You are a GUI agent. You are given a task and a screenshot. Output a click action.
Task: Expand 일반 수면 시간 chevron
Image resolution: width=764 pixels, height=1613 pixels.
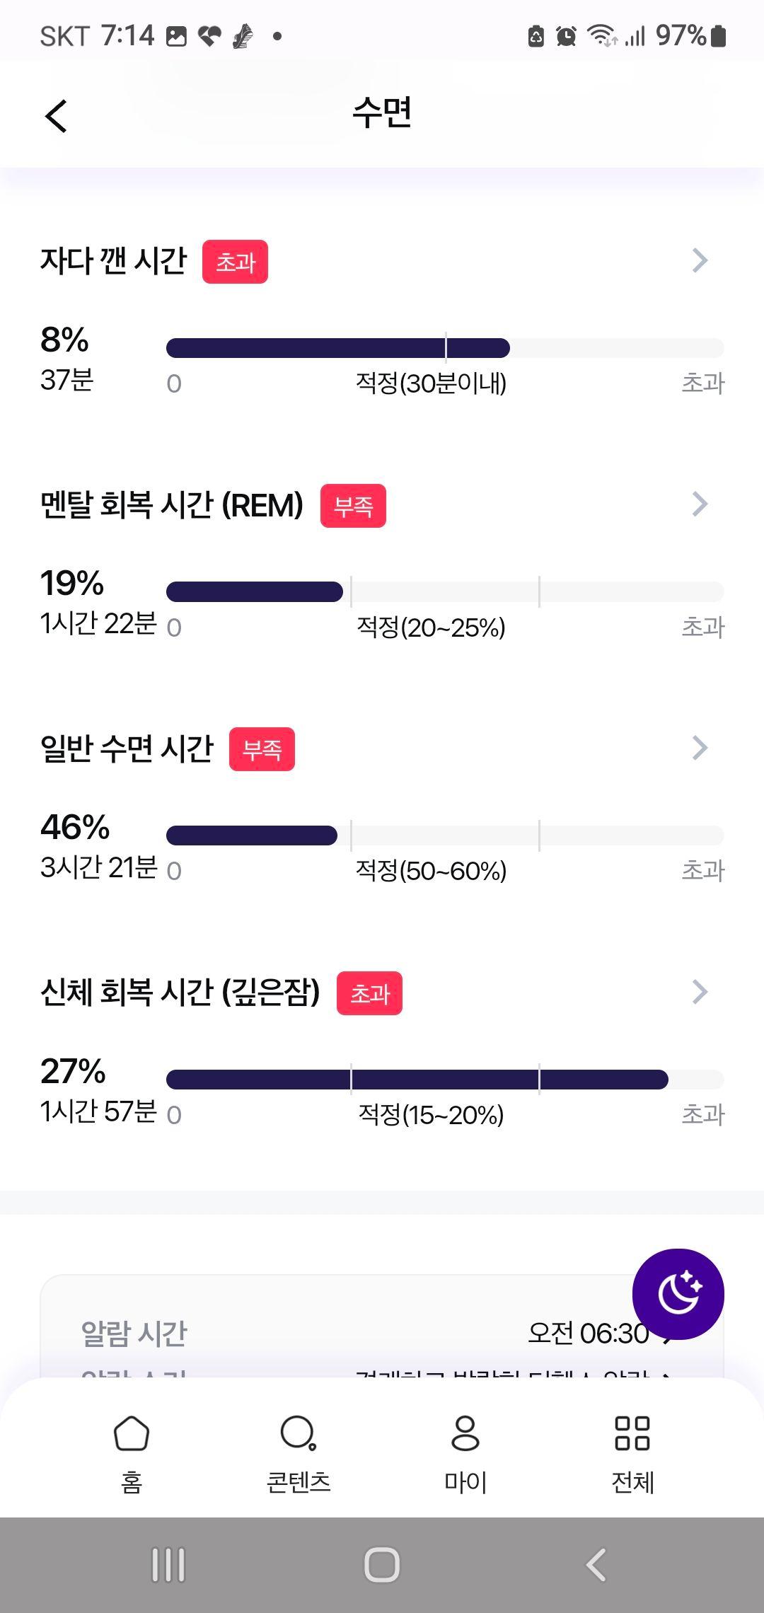coord(700,748)
